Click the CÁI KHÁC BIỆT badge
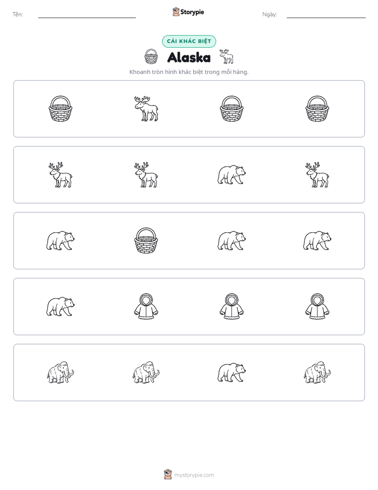378x490 pixels. click(189, 41)
